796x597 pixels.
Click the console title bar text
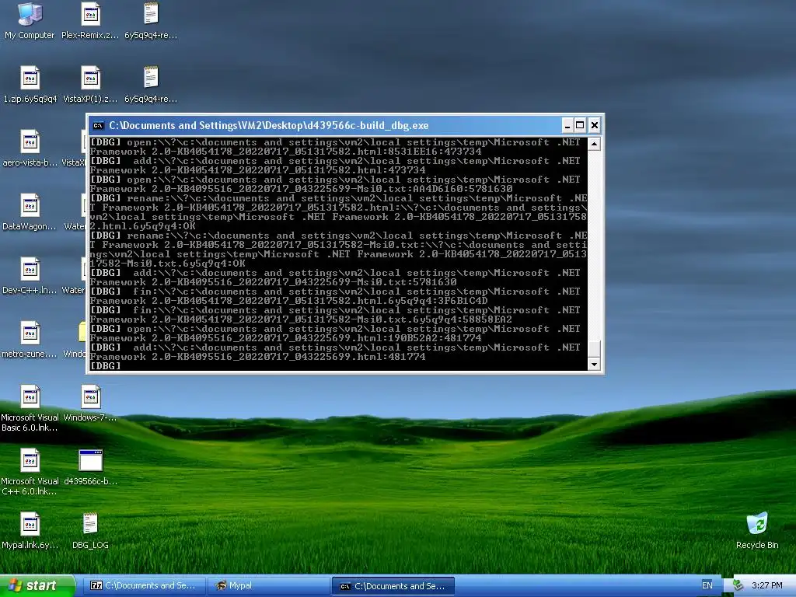point(268,125)
